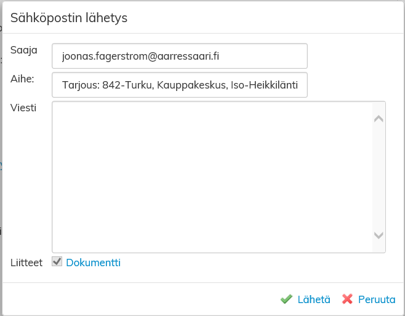The image size is (405, 316).
Task: Focus the Aihe subject field
Action: coord(179,85)
